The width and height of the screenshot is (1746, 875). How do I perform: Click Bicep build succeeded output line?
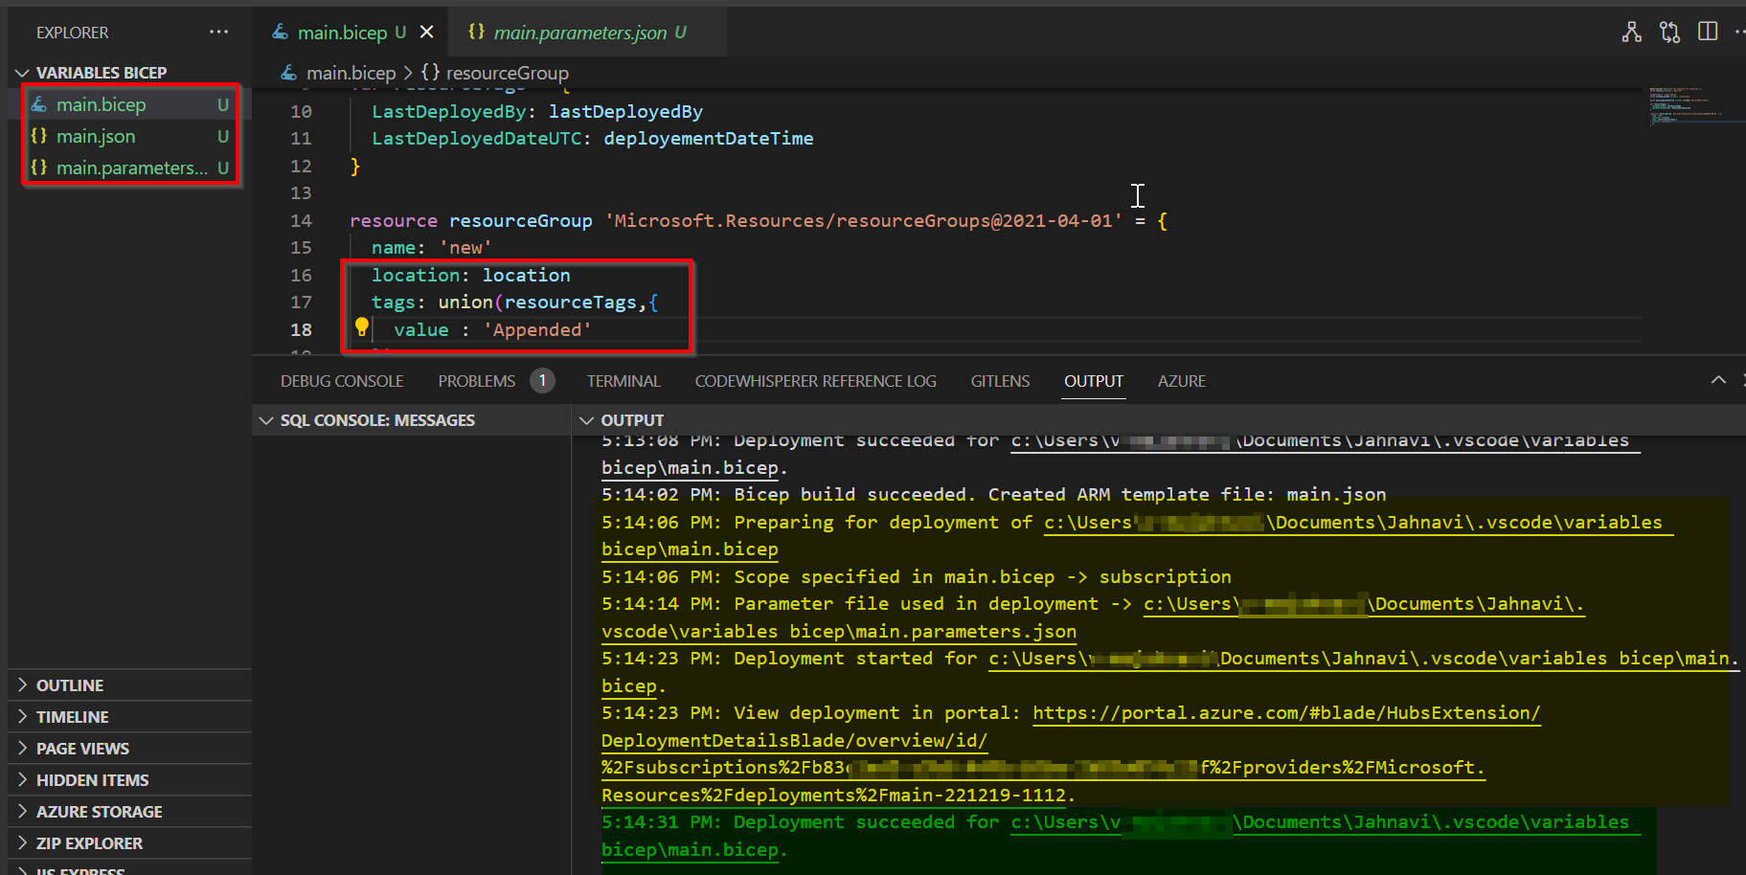tap(993, 495)
